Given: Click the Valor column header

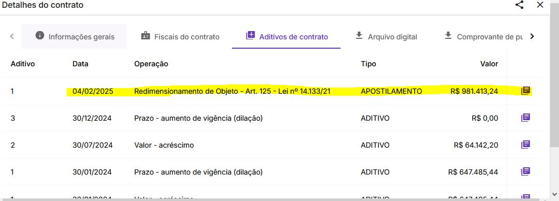Looking at the screenshot, I should click(x=489, y=64).
